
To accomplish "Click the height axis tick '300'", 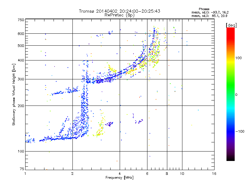I will tap(21, 79).
